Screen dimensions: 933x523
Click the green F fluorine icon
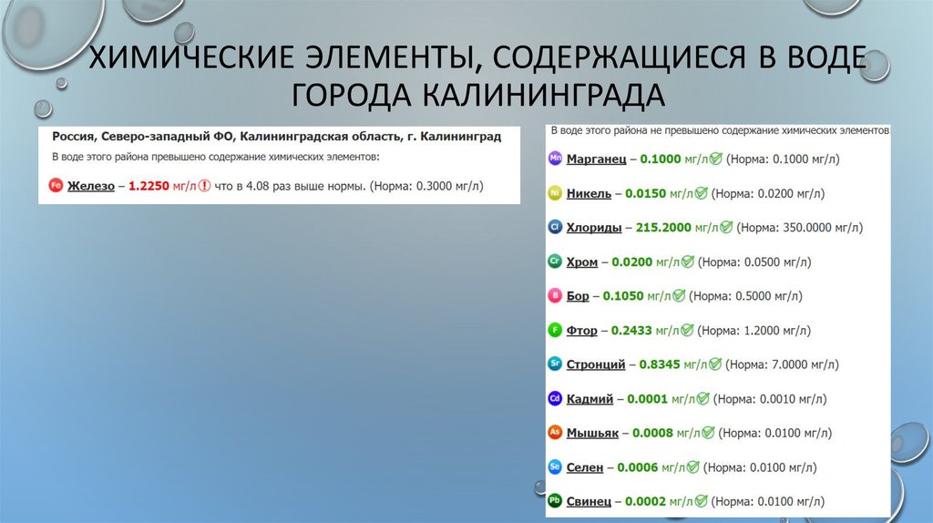pyautogui.click(x=555, y=330)
